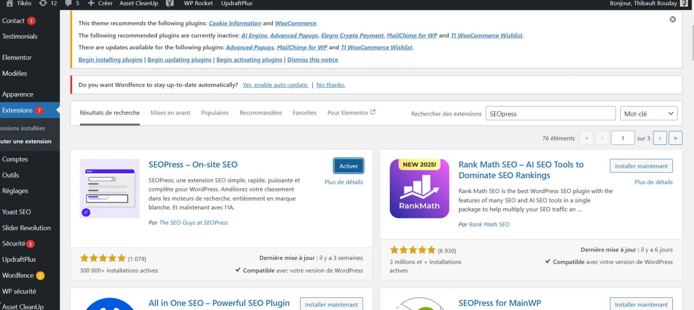The height and width of the screenshot is (310, 694).
Task: Switch to Mises en avant tab
Action: (170, 113)
